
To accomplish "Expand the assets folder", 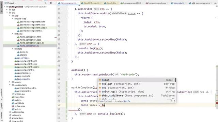I will pos(10,82).
